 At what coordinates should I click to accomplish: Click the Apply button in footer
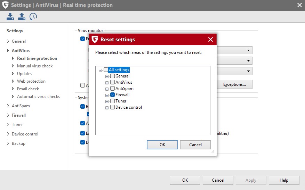click(x=251, y=180)
